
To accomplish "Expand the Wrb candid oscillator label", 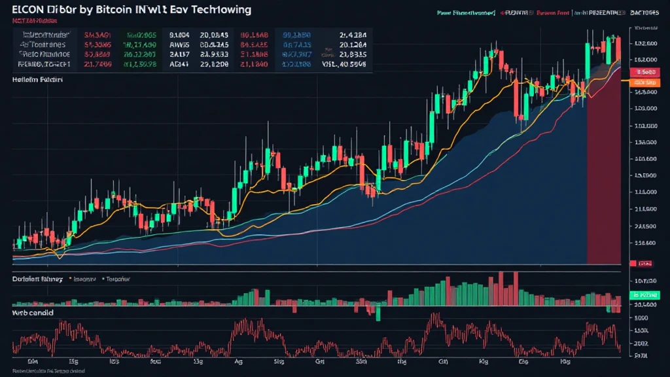I will (x=32, y=314).
